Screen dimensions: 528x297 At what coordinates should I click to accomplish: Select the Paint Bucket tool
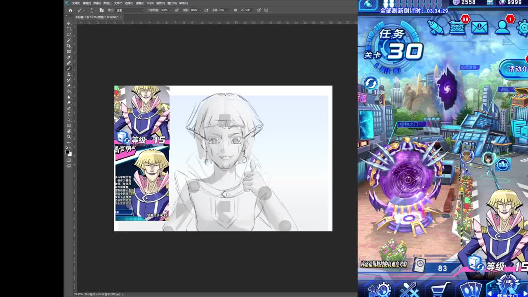(x=69, y=91)
